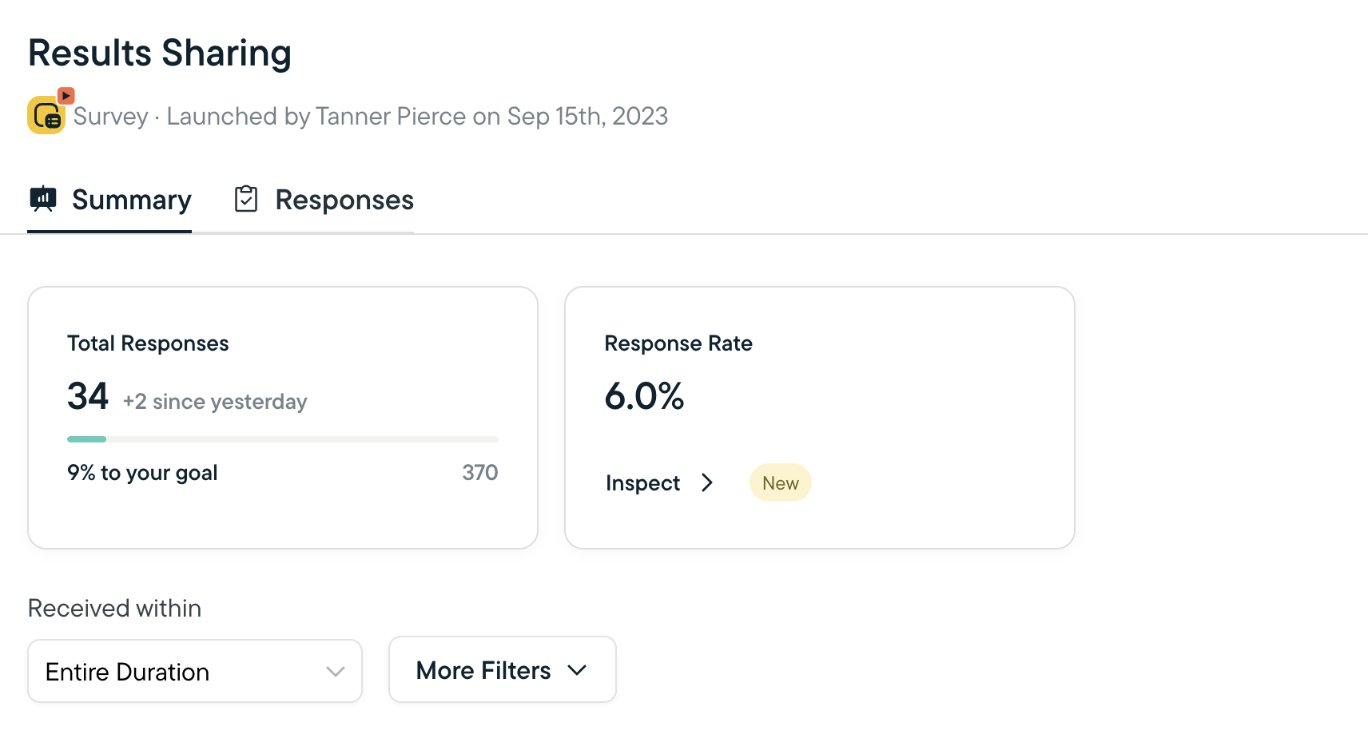This screenshot has width=1368, height=746.
Task: Click the goal progress bar
Action: [282, 439]
